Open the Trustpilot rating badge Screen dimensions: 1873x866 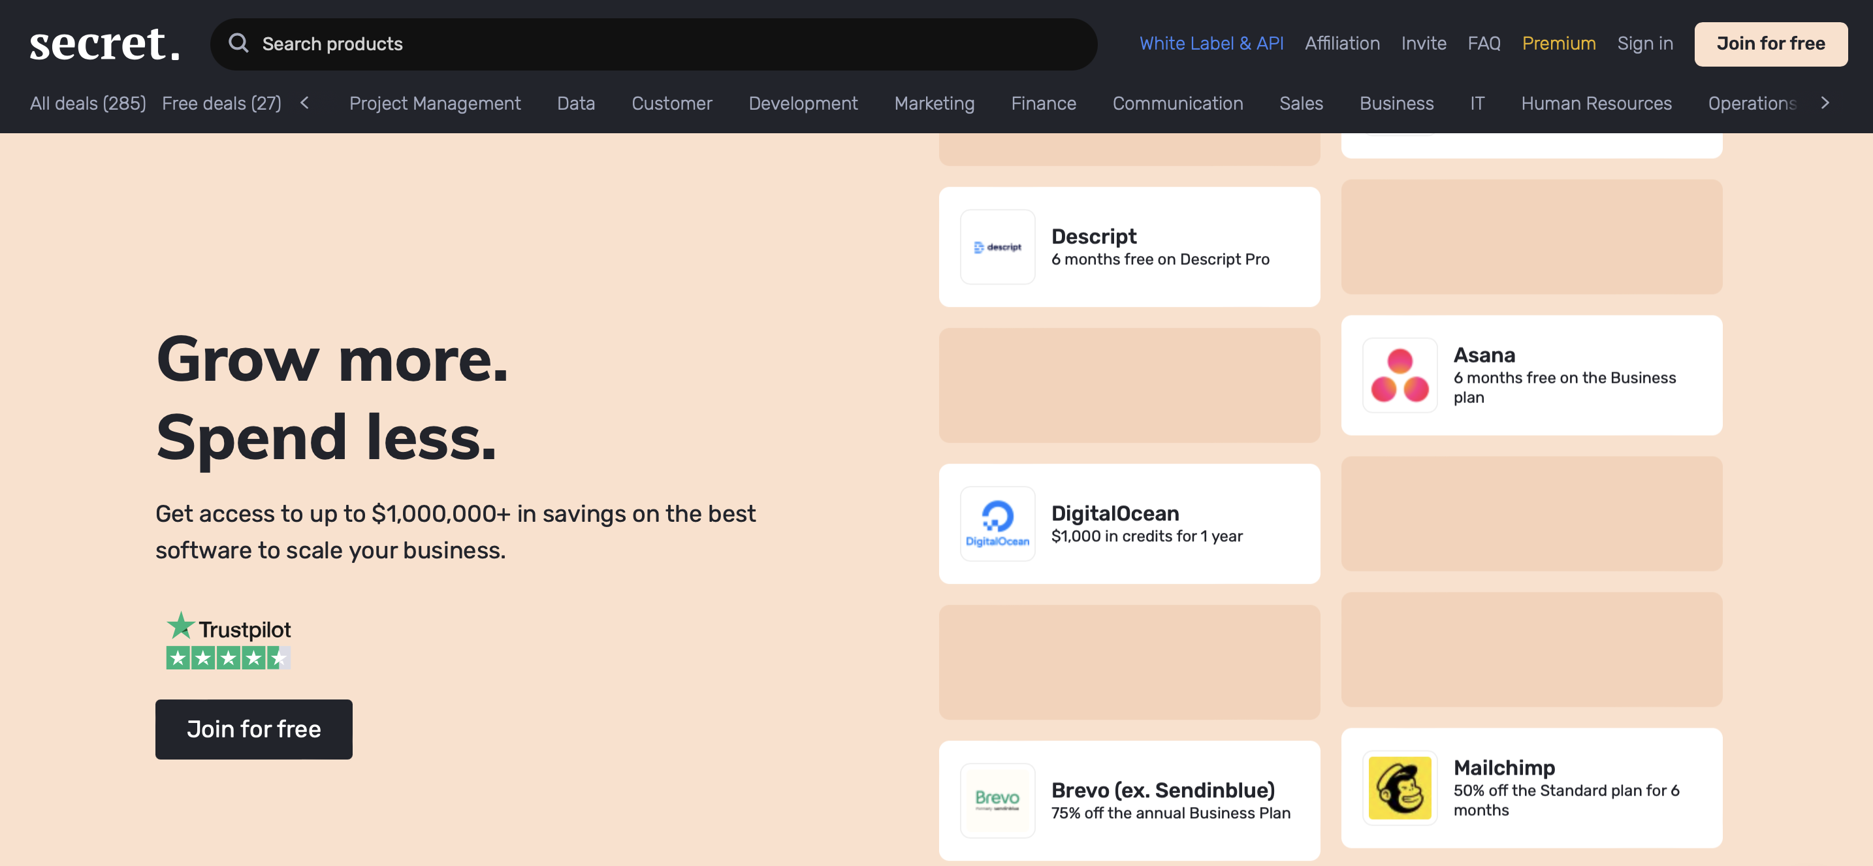click(x=229, y=640)
